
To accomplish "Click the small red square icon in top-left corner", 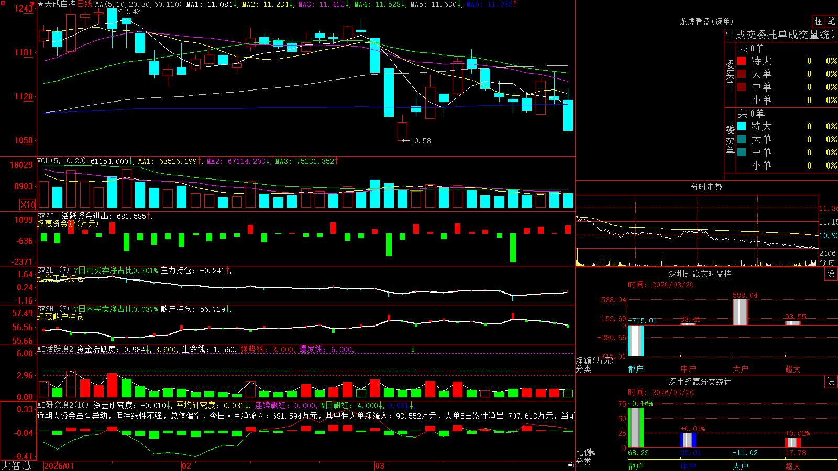I will pos(2,2).
